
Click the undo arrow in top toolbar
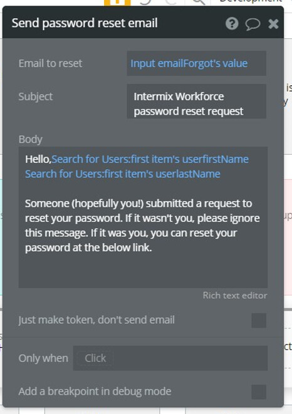click(x=145, y=2)
